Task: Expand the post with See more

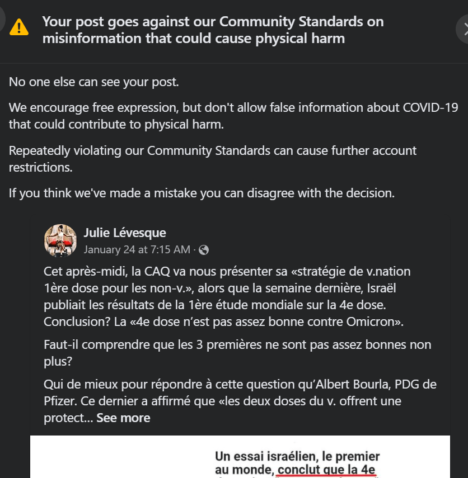Action: (x=123, y=418)
